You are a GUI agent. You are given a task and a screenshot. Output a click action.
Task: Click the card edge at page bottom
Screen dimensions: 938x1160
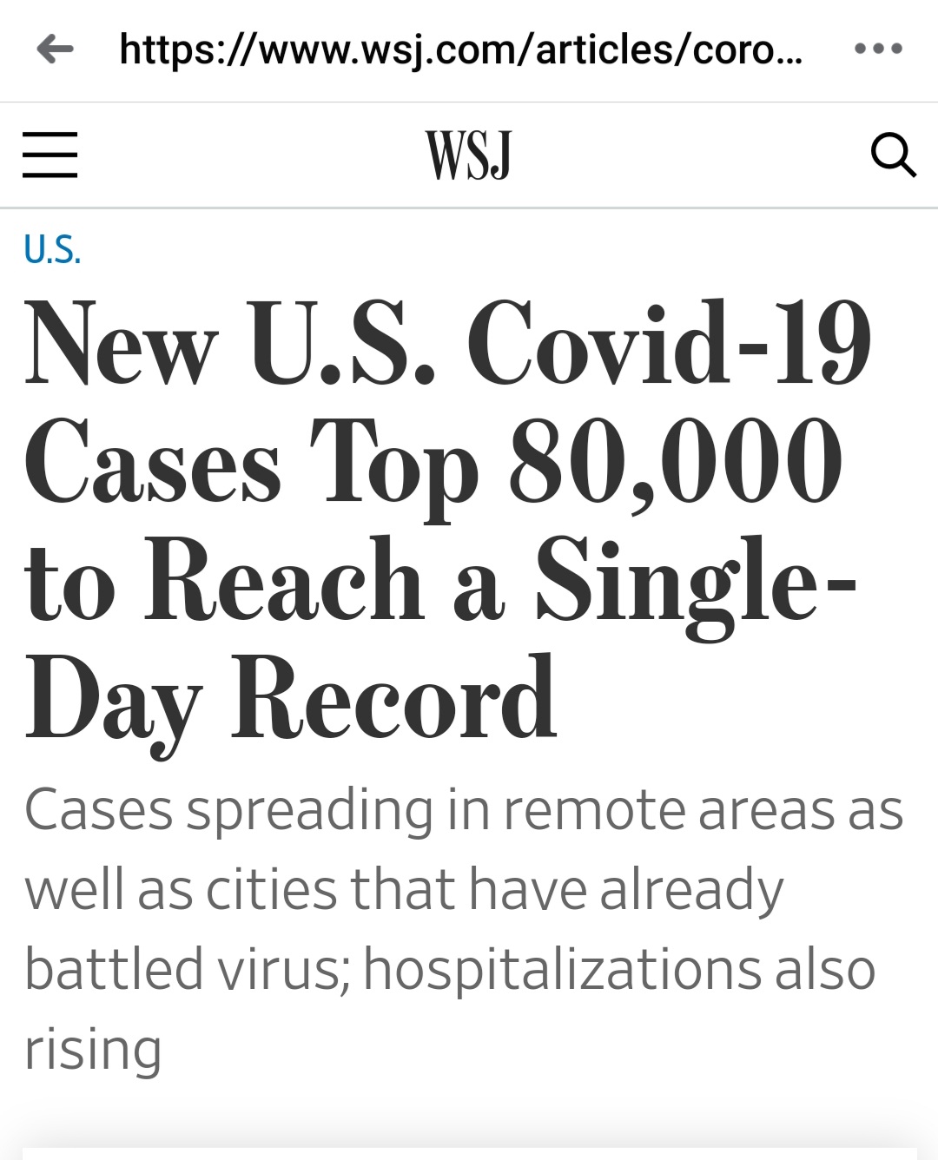point(469,1153)
